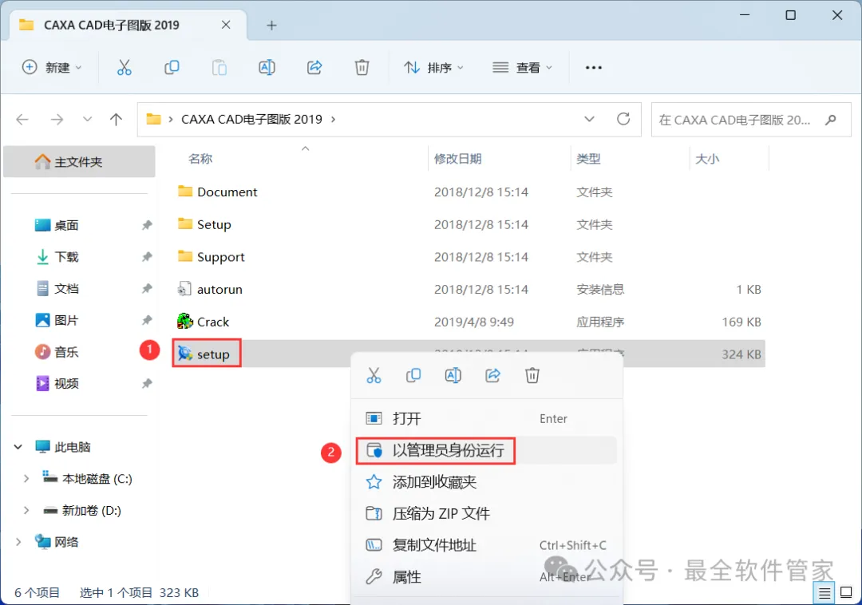Unpin 桌面 from quick access
The height and width of the screenshot is (605, 862).
[x=147, y=225]
